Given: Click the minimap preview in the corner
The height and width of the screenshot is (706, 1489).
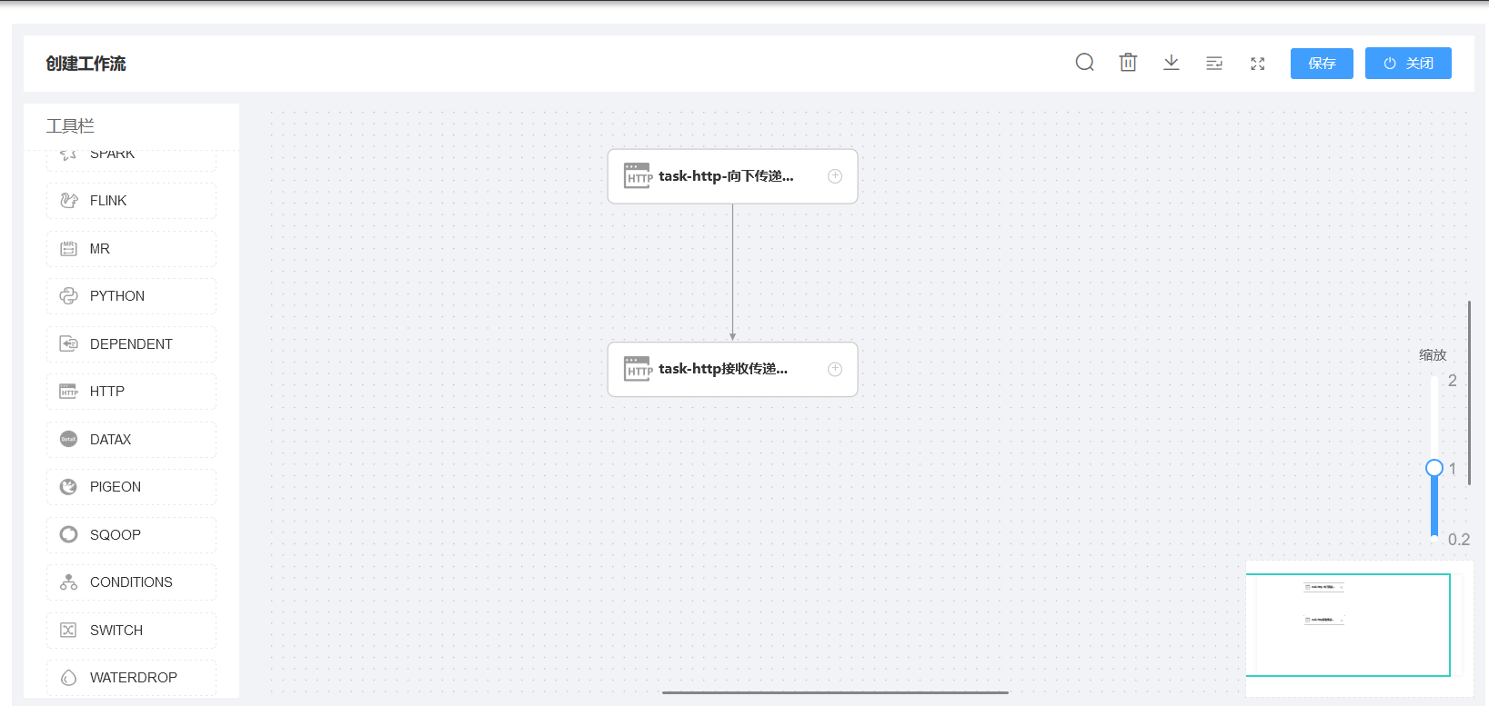Looking at the screenshot, I should (1349, 625).
